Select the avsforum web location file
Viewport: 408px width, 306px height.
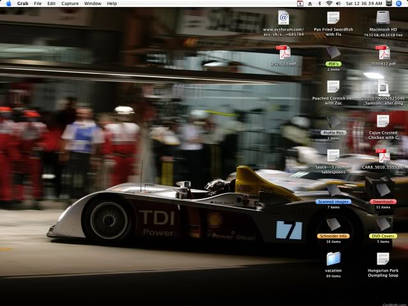283,18
